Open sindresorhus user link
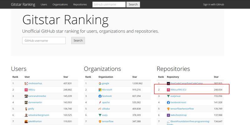 point(35,83)
